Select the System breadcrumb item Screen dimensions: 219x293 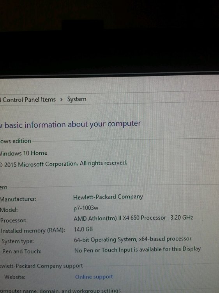[x=77, y=99]
